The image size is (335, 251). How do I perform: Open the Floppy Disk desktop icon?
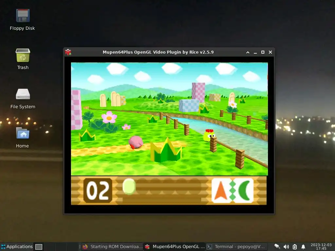pyautogui.click(x=23, y=20)
